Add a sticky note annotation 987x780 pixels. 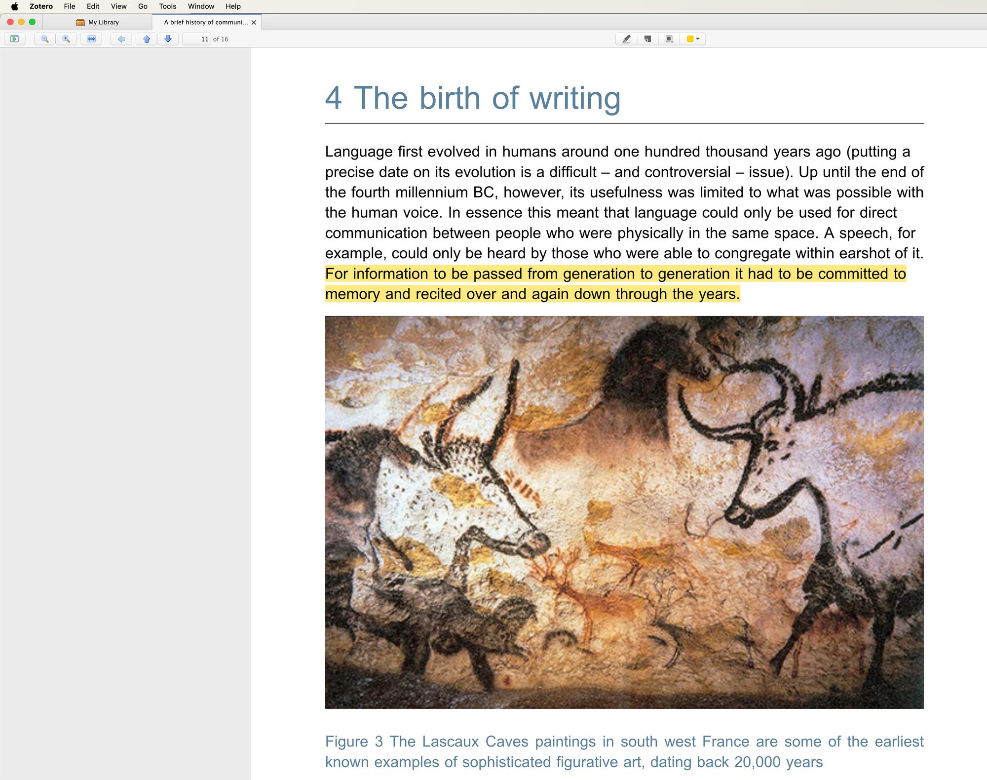(647, 39)
